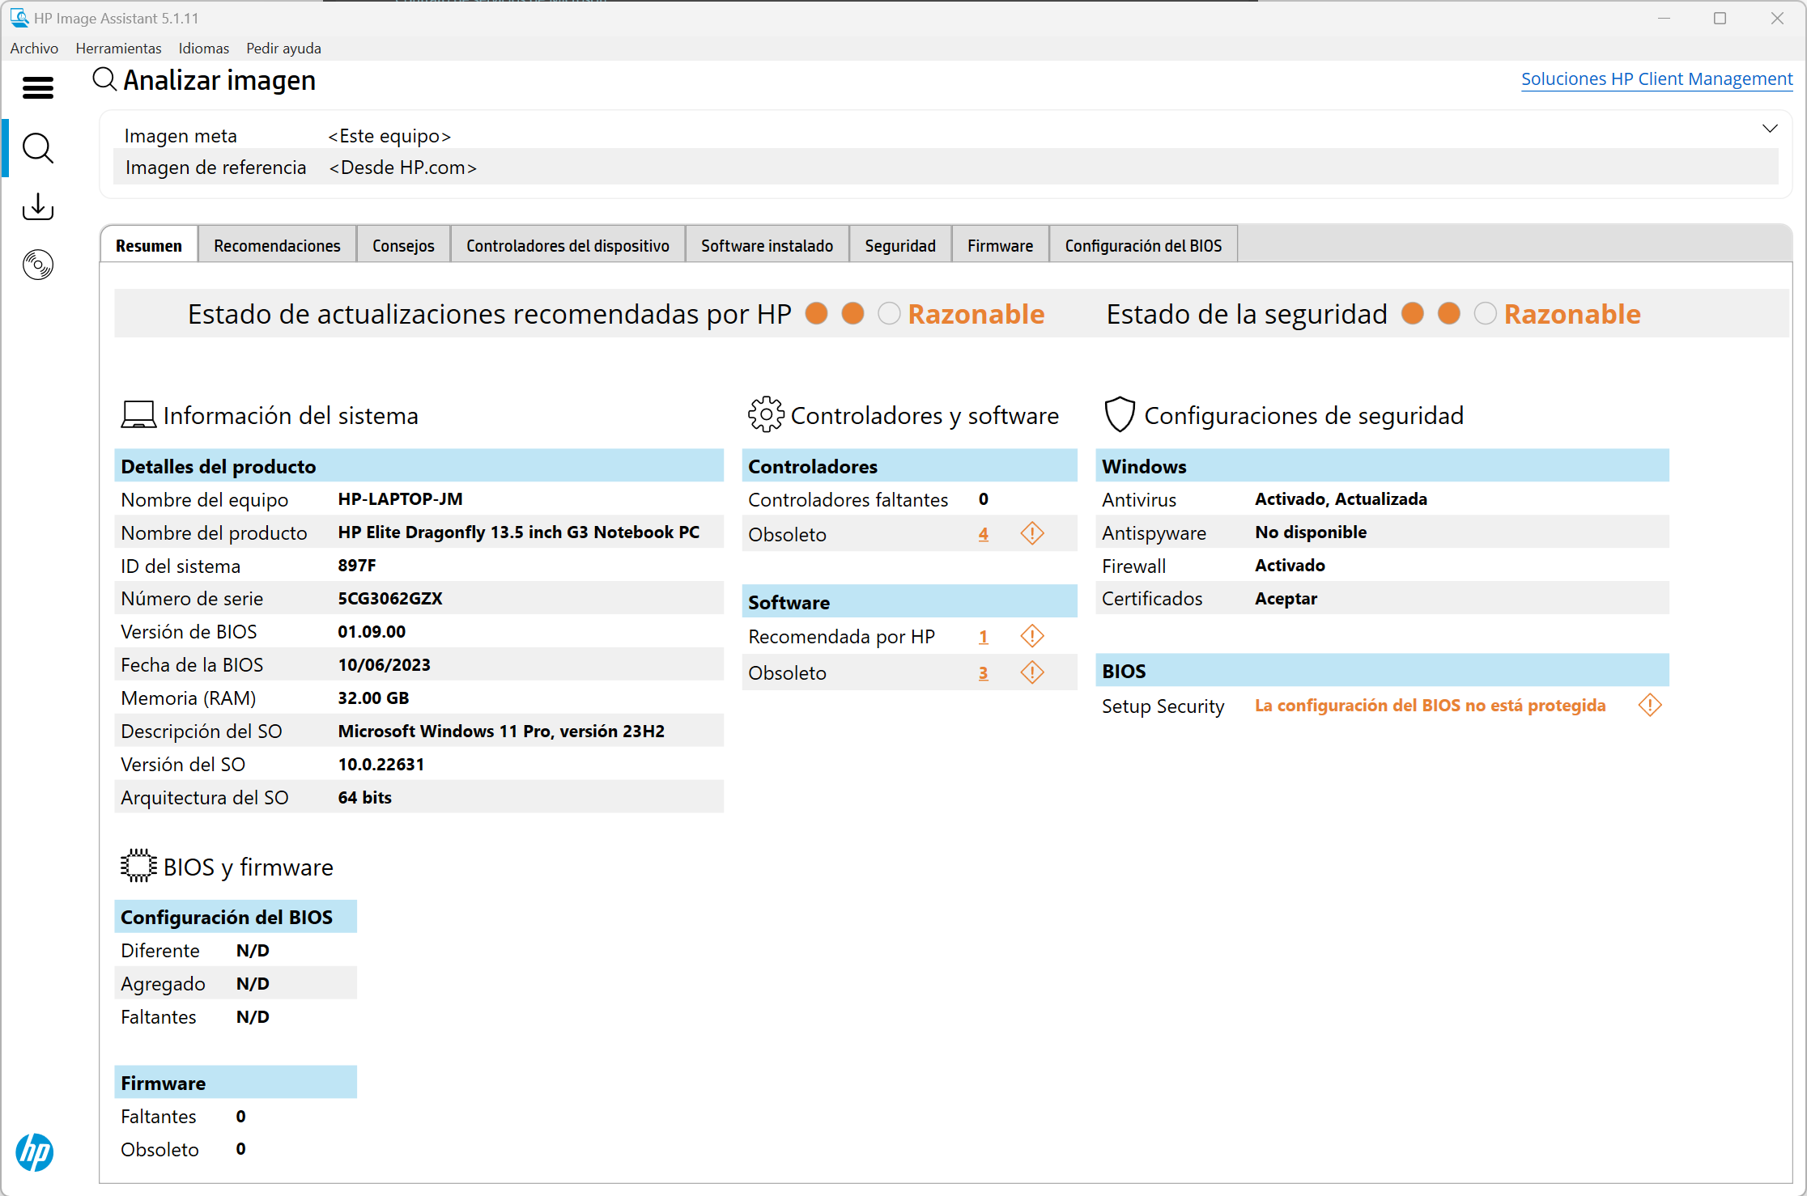Click the gear icon of Controladores y software
1807x1196 pixels.
point(766,414)
